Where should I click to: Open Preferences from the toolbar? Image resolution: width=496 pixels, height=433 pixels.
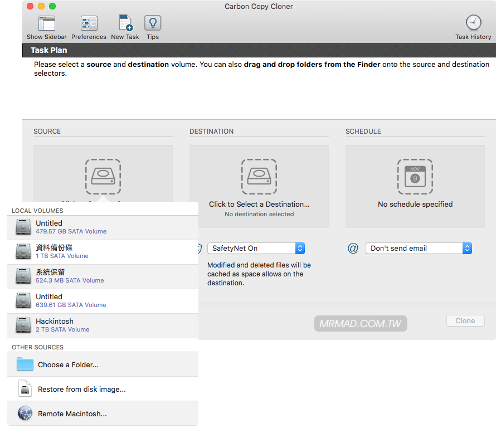click(x=89, y=23)
